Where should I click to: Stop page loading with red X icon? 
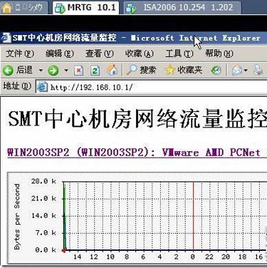click(x=78, y=71)
